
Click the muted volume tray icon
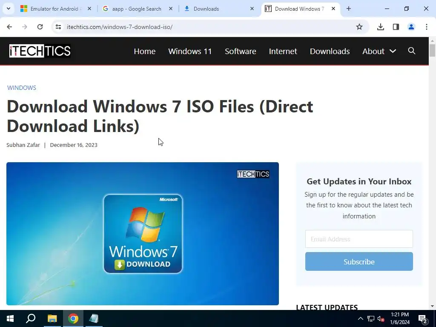pyautogui.click(x=381, y=318)
